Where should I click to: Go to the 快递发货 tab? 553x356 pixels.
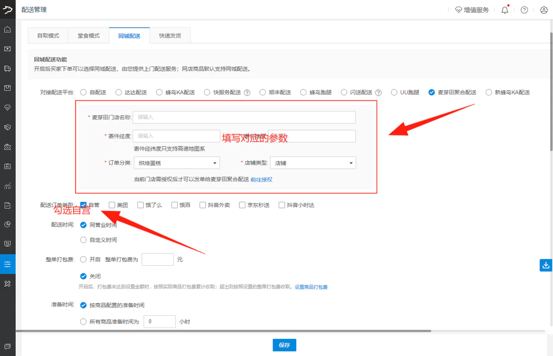(x=170, y=36)
